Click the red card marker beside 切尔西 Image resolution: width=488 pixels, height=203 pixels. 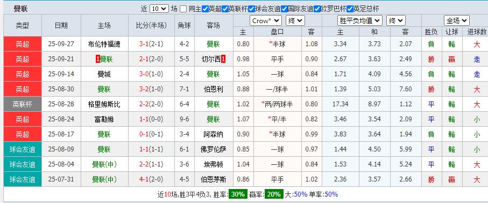[x=223, y=59]
